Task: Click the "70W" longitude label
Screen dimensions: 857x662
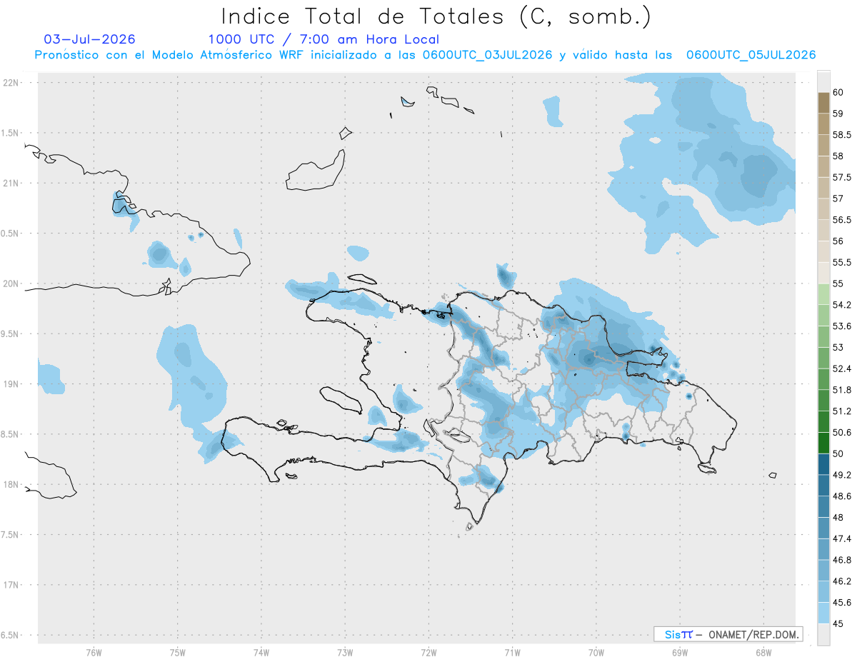Action: pos(596,652)
